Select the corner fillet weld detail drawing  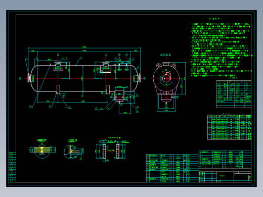[73, 150]
